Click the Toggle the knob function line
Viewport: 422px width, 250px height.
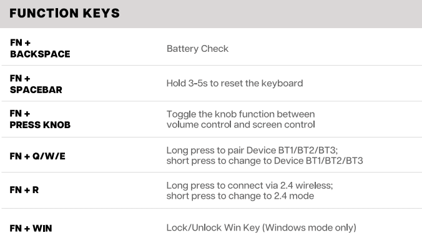click(x=240, y=114)
